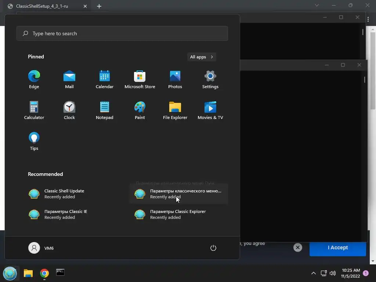Viewport: 376px width, 282px height.
Task: Click the clock showing 10:25 AM
Action: 351,273
